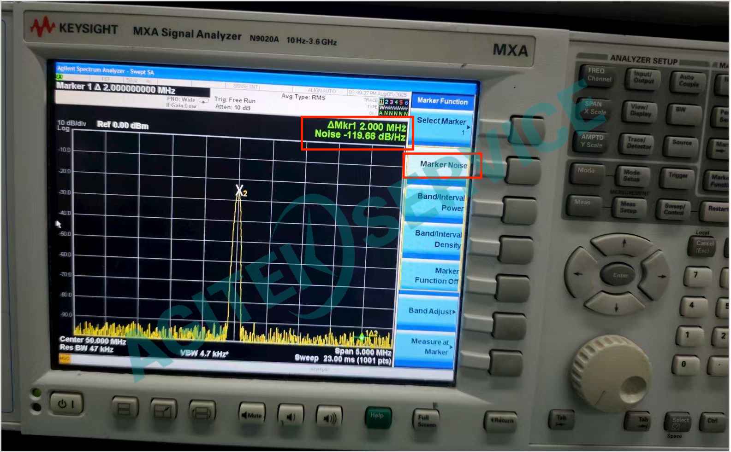Hit the left arrow navigation key
Image resolution: width=731 pixels, height=452 pixels.
point(580,273)
